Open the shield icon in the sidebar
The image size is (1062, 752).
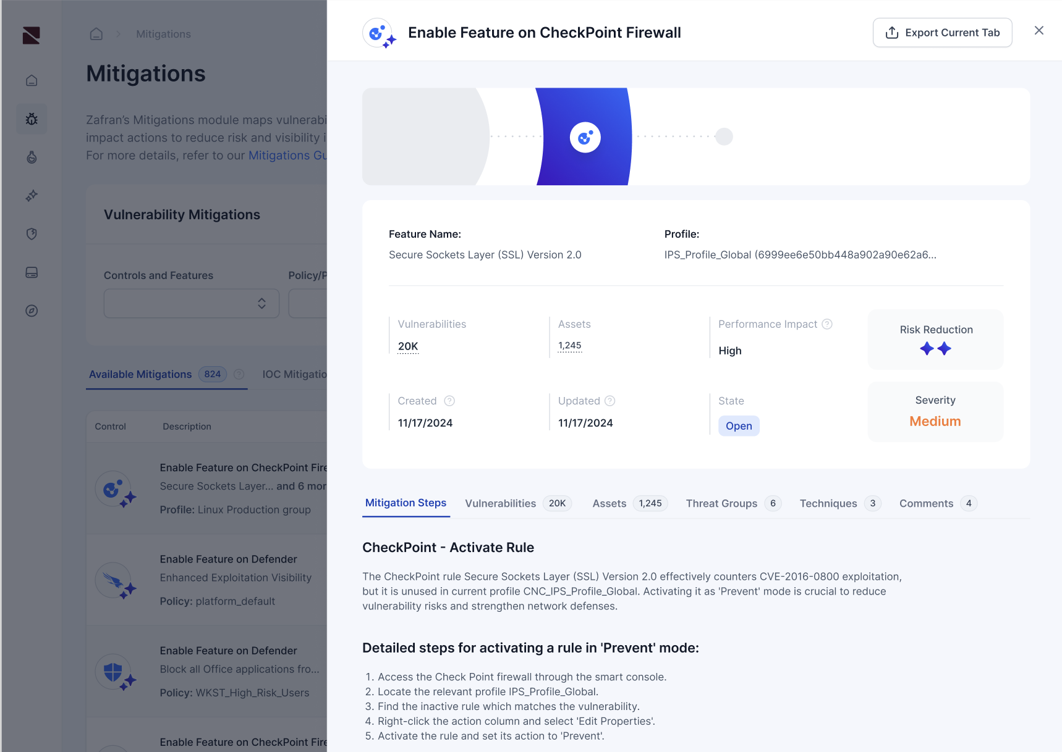[31, 234]
